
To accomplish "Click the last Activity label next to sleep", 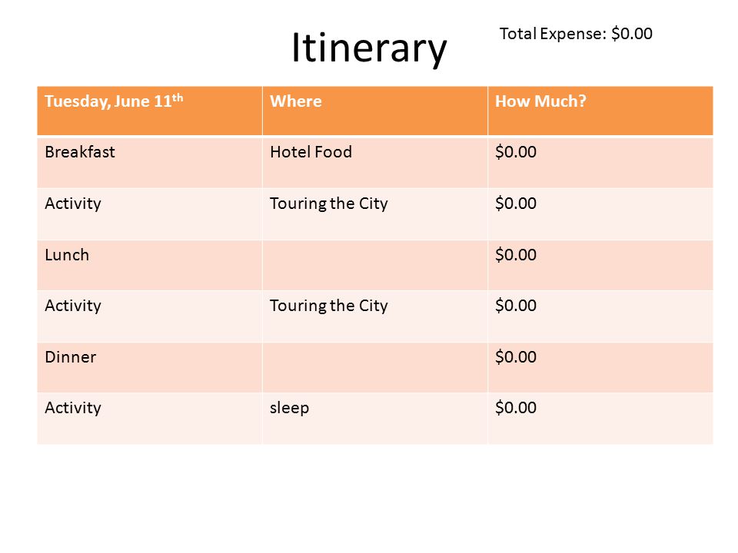I will (150, 419).
